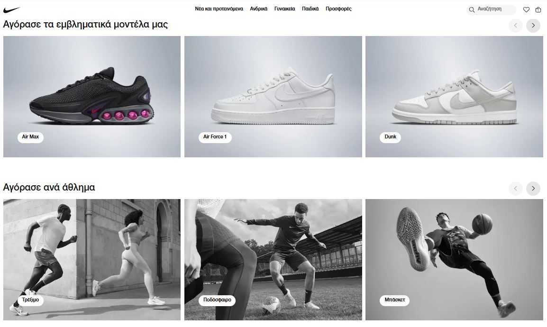Open the shopping bag icon
Screen dimensions: 547x327
pyautogui.click(x=538, y=10)
